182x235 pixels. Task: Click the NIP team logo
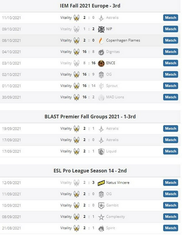point(101,29)
